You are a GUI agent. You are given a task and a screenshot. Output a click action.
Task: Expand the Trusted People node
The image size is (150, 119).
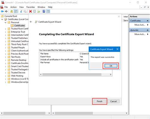[5, 47]
